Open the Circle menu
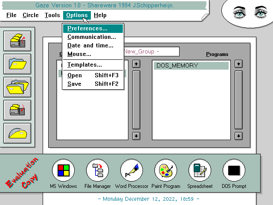This screenshot has width=273, height=205. [x=31, y=15]
